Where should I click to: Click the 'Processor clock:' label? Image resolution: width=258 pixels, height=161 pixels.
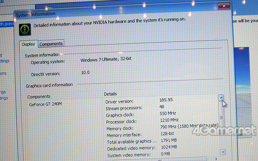[x=122, y=122]
